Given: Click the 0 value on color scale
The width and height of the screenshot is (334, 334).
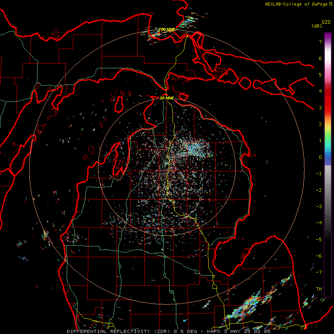Looking at the screenshot, I should pos(320,157).
